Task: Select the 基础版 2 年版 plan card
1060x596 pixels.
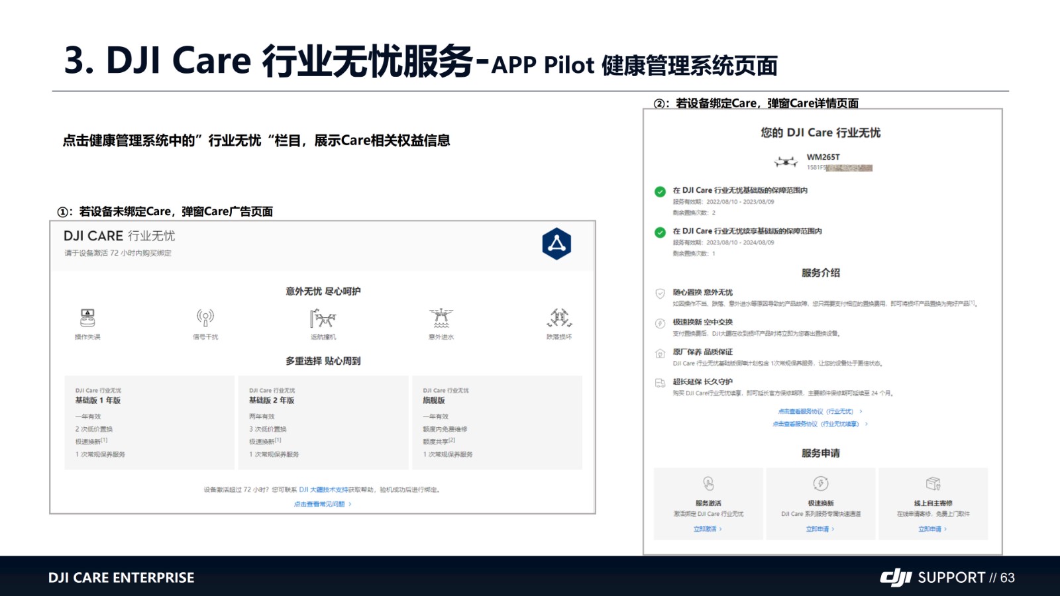Action: pos(323,422)
